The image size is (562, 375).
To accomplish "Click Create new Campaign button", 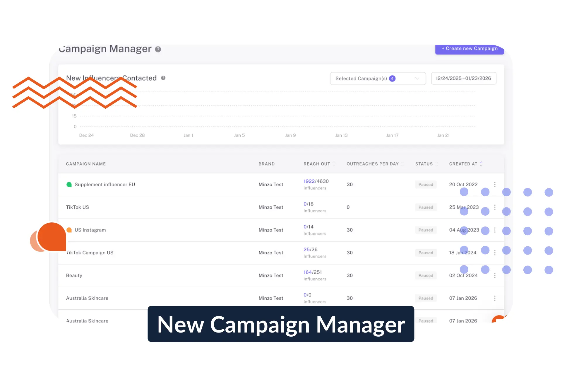I will point(469,49).
